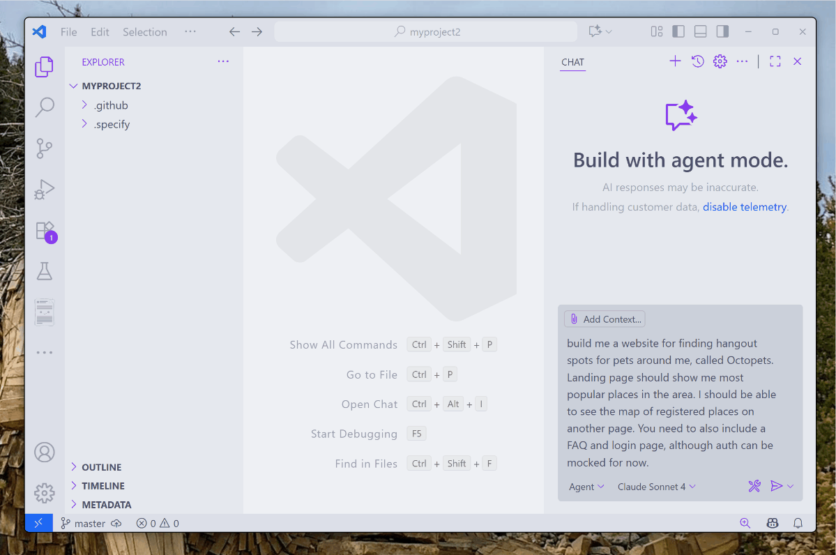Open the Source Control view

(45, 149)
